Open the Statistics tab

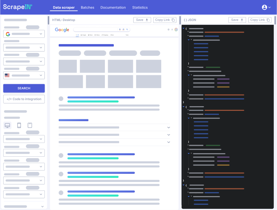pyautogui.click(x=140, y=7)
